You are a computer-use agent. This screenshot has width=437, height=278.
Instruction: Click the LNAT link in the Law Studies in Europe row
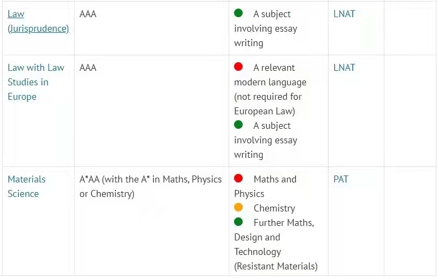pyautogui.click(x=344, y=68)
